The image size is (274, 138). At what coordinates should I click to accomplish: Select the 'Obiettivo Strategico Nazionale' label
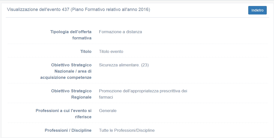pos(71,68)
